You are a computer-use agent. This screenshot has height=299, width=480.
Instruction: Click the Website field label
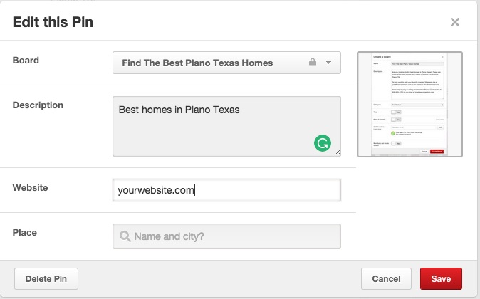click(31, 188)
